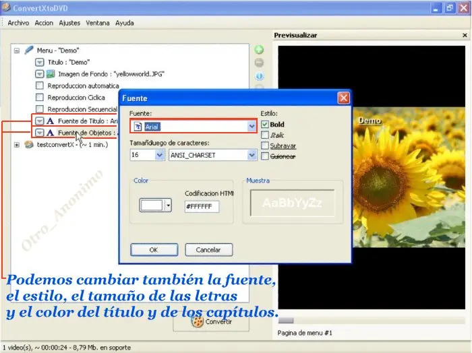Open the Ajustes menu

(69, 23)
